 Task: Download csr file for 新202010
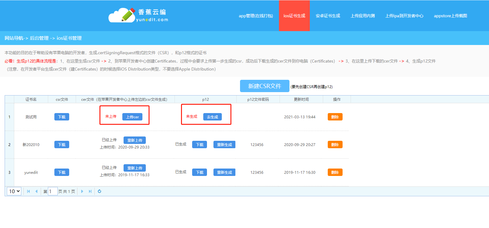(62, 145)
